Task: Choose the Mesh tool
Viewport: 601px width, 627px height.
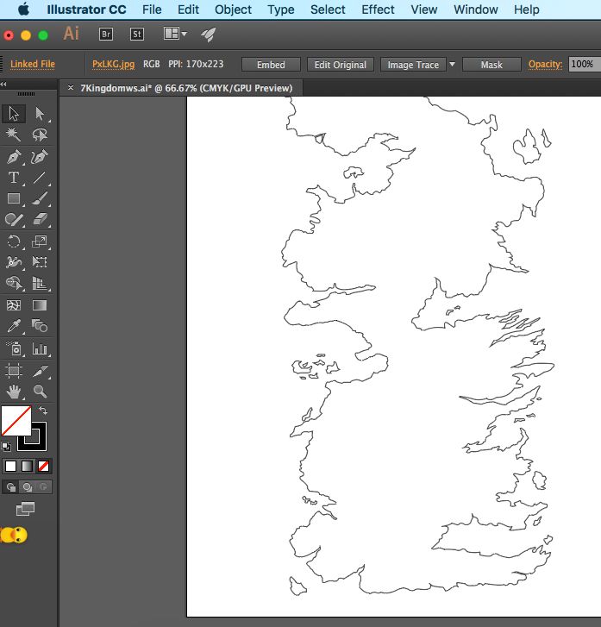Action: [x=14, y=305]
